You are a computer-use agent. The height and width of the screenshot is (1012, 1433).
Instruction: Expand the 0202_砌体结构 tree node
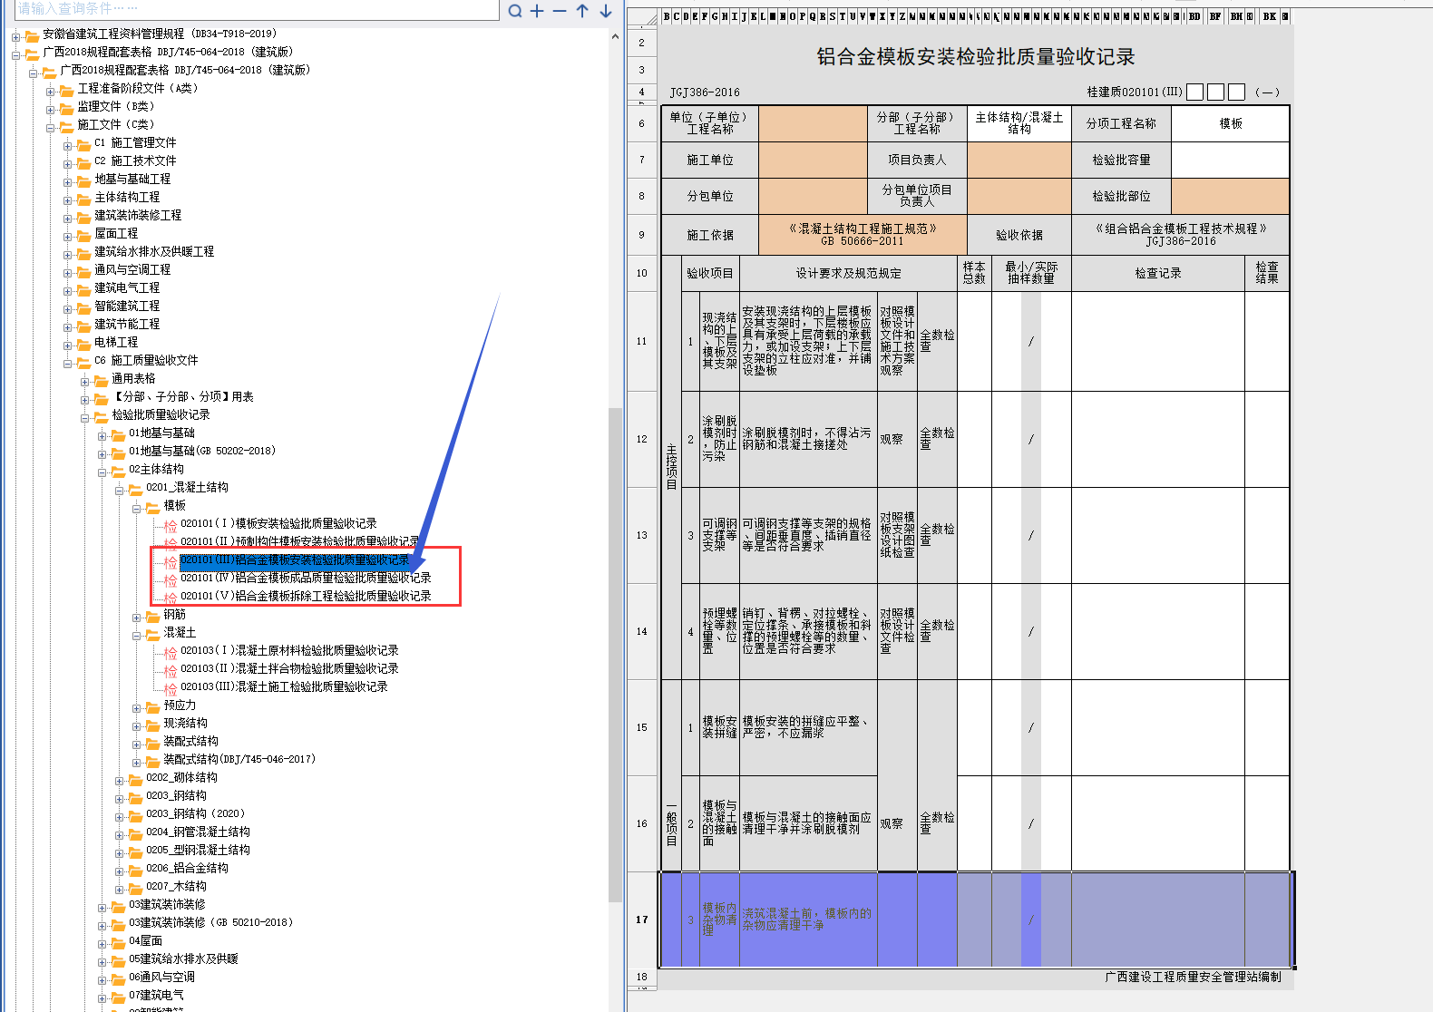pos(120,781)
